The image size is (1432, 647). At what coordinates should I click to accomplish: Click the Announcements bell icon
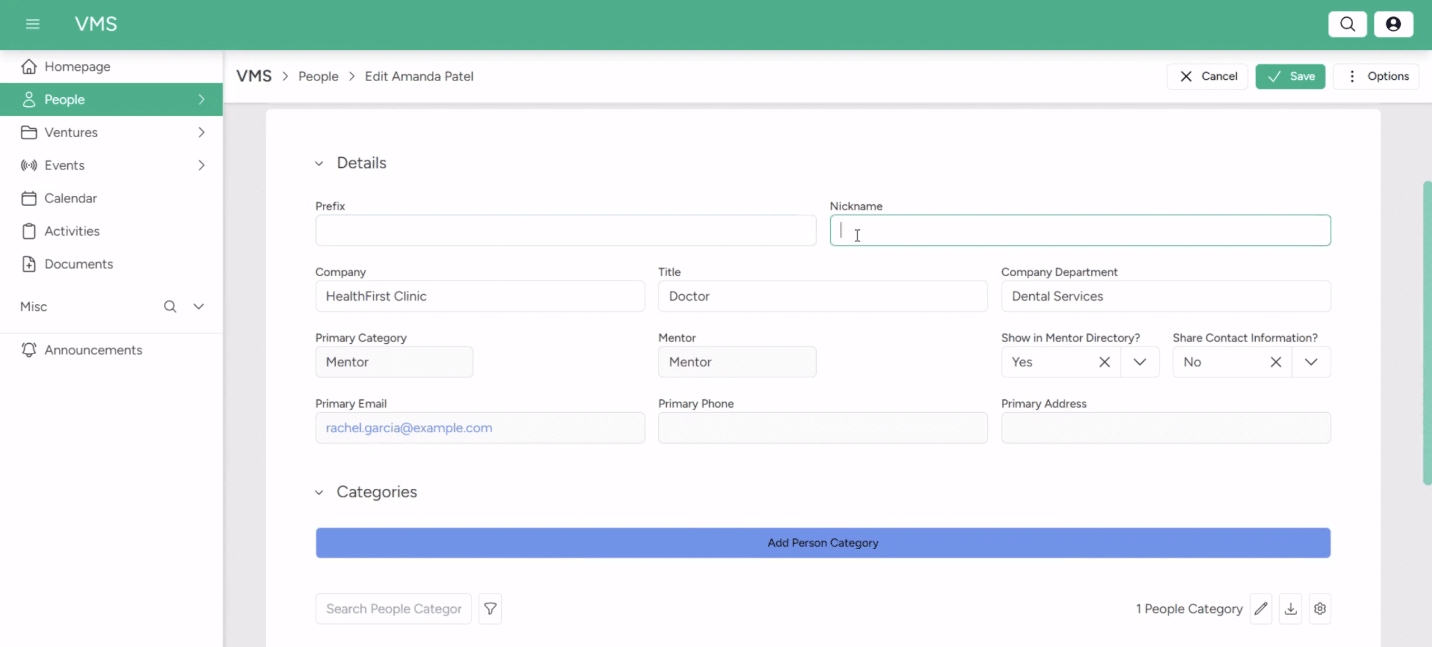pyautogui.click(x=29, y=350)
